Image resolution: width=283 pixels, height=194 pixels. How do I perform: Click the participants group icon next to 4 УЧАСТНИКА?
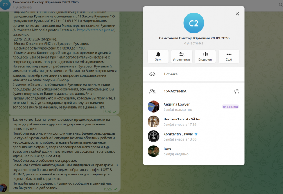(153, 91)
